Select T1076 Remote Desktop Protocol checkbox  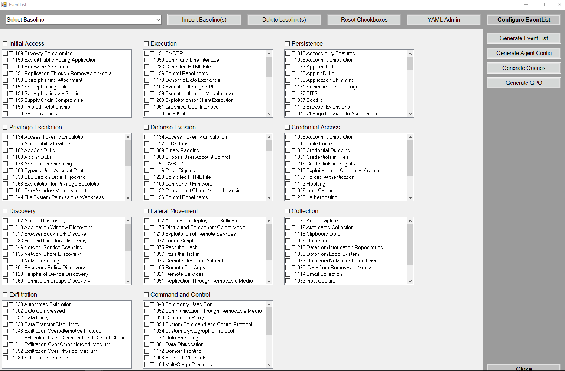147,261
